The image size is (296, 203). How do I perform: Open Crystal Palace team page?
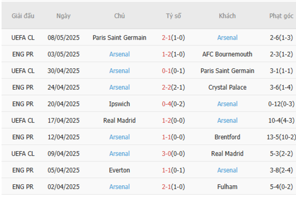[227, 87]
